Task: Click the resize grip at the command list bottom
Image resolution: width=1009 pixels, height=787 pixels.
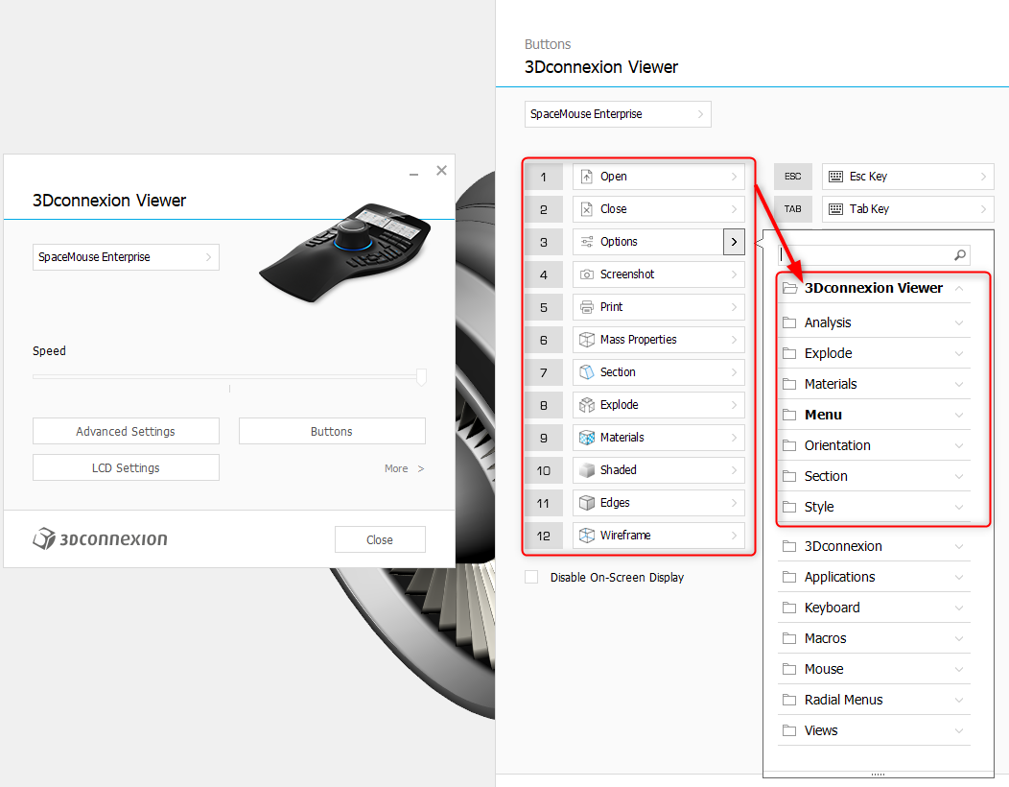Action: coord(878,775)
